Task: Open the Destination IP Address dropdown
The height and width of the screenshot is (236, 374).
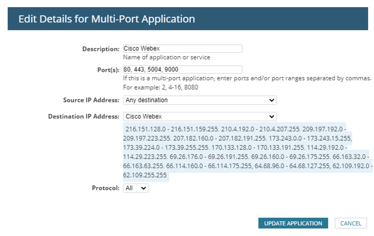Action: tap(200, 116)
